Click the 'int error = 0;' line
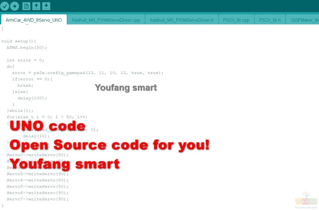This screenshot has width=319, height=210. click(x=25, y=60)
